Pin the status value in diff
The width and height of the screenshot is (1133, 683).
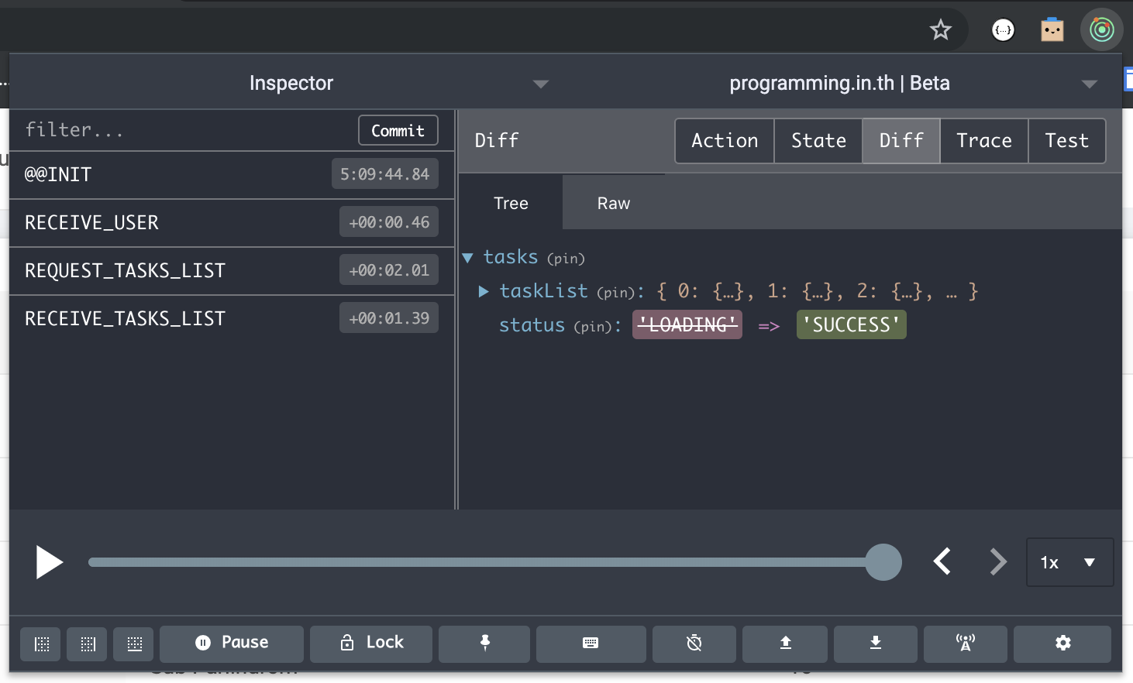592,327
